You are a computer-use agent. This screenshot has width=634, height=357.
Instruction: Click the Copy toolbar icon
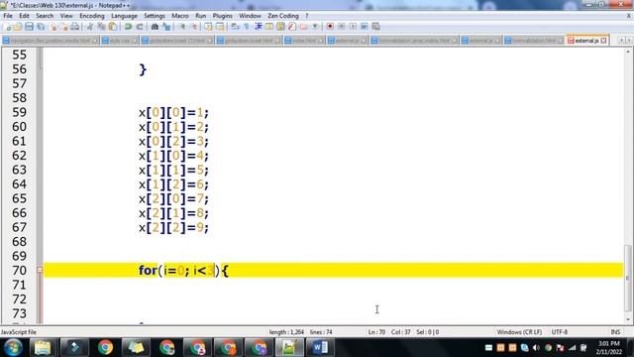[x=101, y=27]
